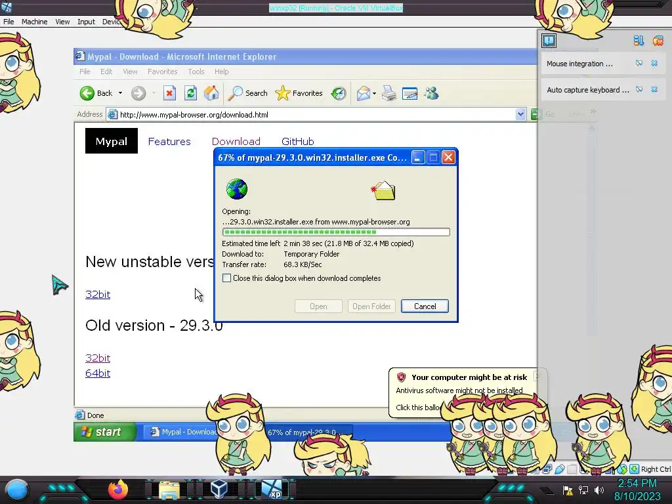Viewport: 672px width, 504px height.
Task: Open the GitHub link on Mypal page
Action: coord(298,142)
